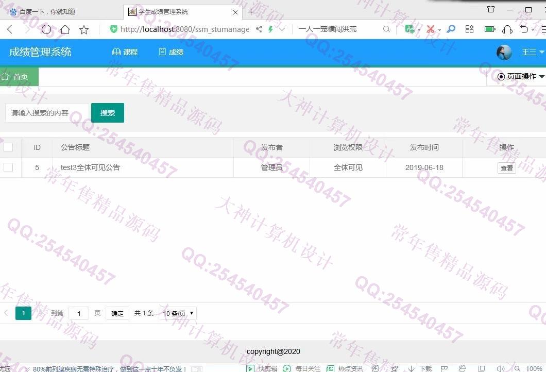Expand the 王三 user menu
This screenshot has width=546, height=372.
click(x=532, y=52)
